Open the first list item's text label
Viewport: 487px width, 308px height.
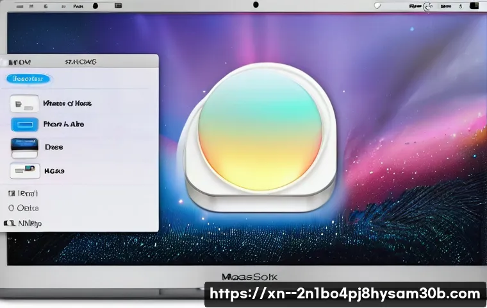pyautogui.click(x=67, y=103)
